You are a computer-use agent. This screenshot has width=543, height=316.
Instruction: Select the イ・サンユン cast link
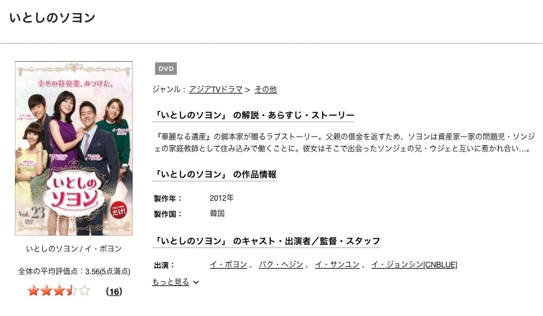point(337,265)
